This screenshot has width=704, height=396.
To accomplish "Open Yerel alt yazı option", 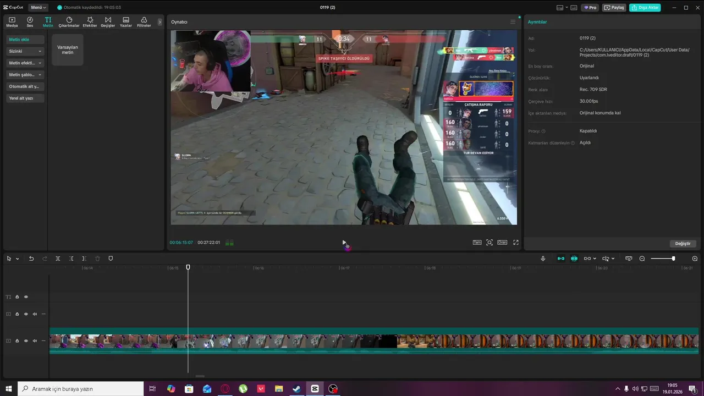I will [25, 98].
